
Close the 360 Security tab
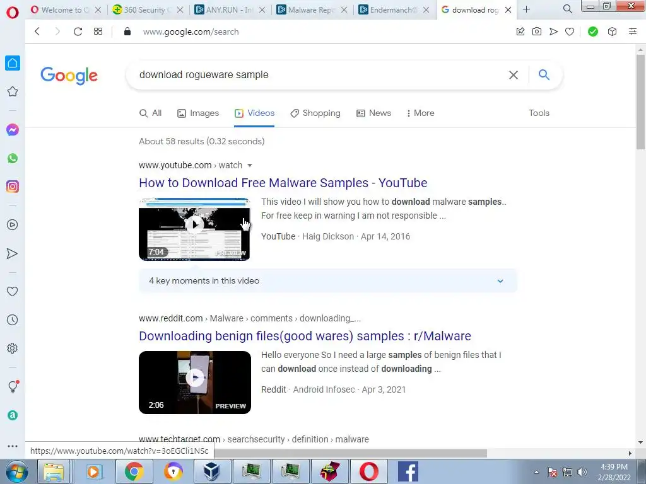click(x=180, y=10)
